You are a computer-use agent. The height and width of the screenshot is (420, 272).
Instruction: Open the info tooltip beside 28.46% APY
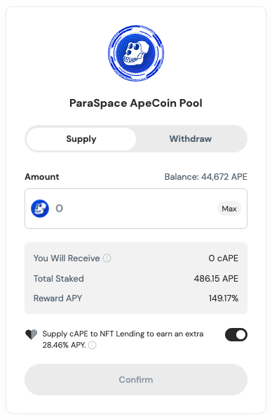click(93, 346)
